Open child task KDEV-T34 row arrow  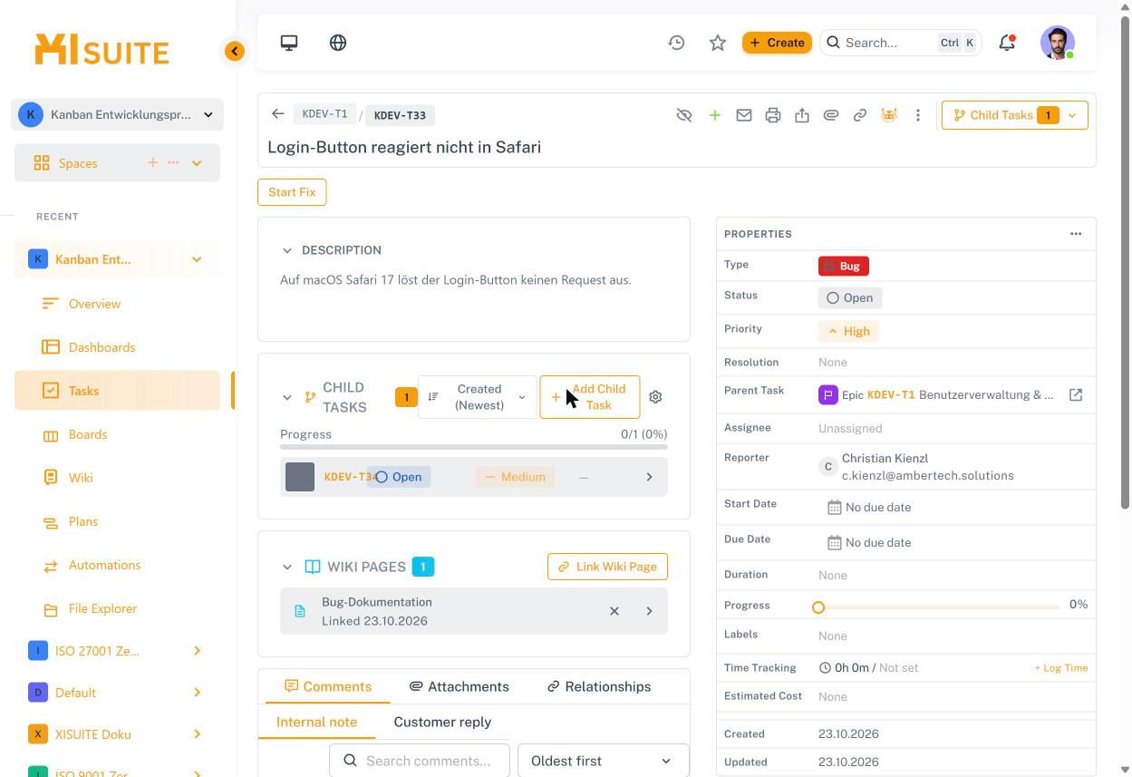tap(649, 477)
